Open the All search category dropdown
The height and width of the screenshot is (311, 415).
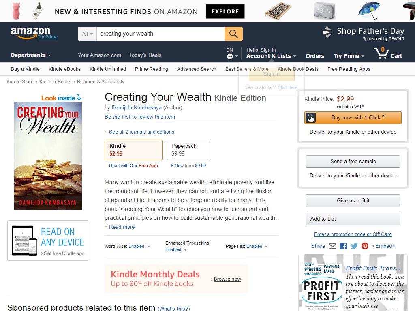[88, 34]
